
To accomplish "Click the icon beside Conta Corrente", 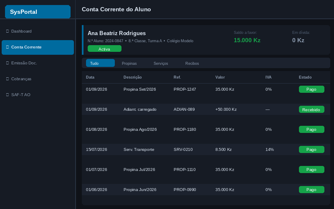I will pyautogui.click(x=8, y=47).
